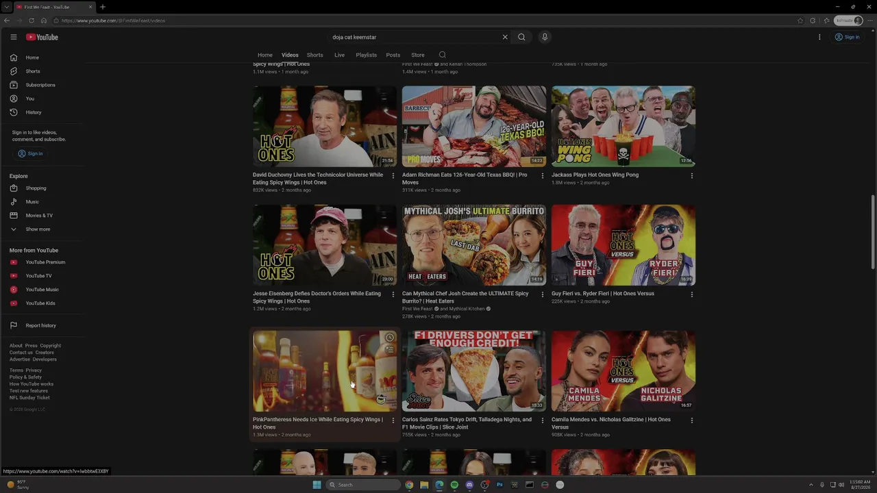Image resolution: width=877 pixels, height=493 pixels.
Task: Open the Policy & Safety footer link
Action: click(x=25, y=377)
